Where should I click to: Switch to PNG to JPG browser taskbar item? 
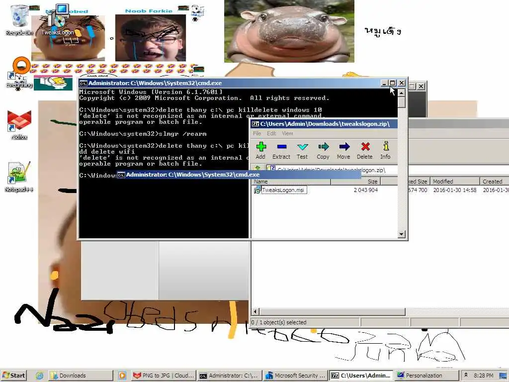point(164,376)
